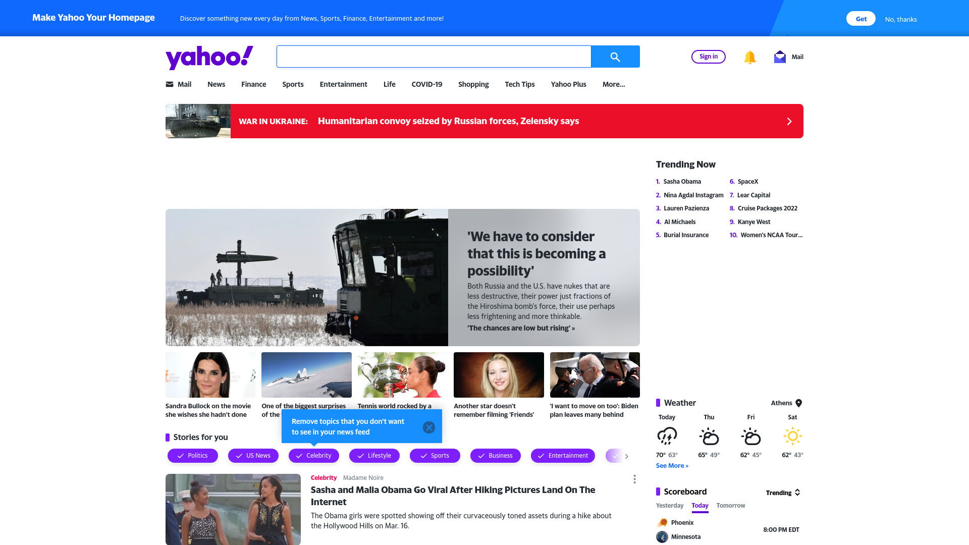Open the Humanitarian convoy seized headline

coord(448,121)
